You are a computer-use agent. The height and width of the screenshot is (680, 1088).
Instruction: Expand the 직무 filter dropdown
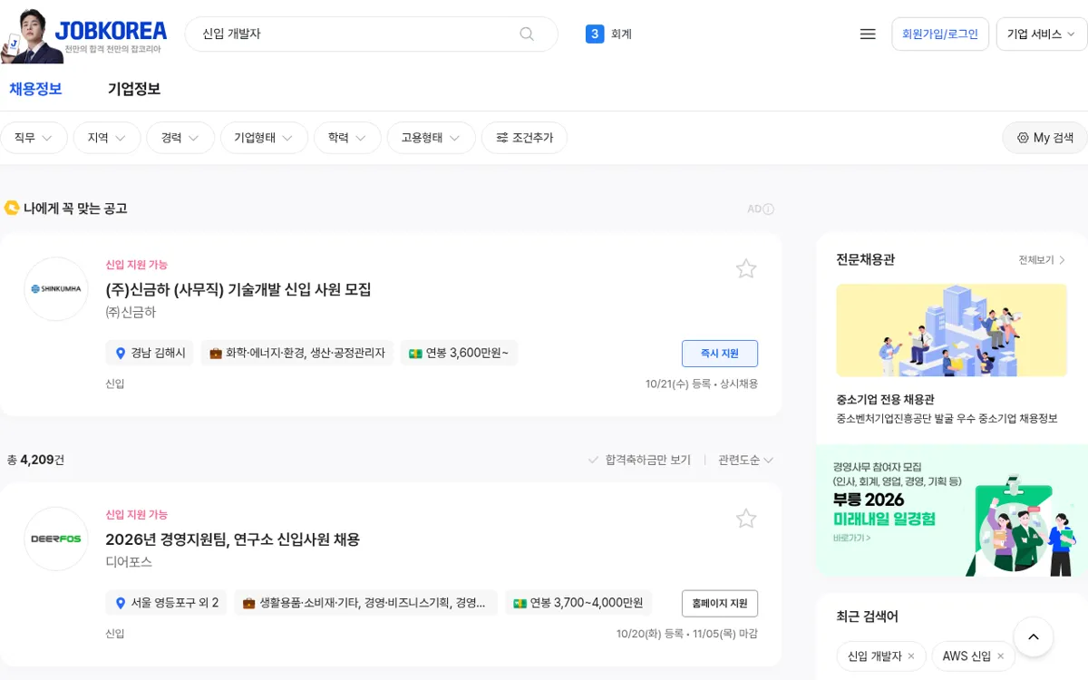click(34, 138)
